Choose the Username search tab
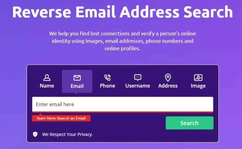Viewport: 242px width, 149px height. (138, 86)
